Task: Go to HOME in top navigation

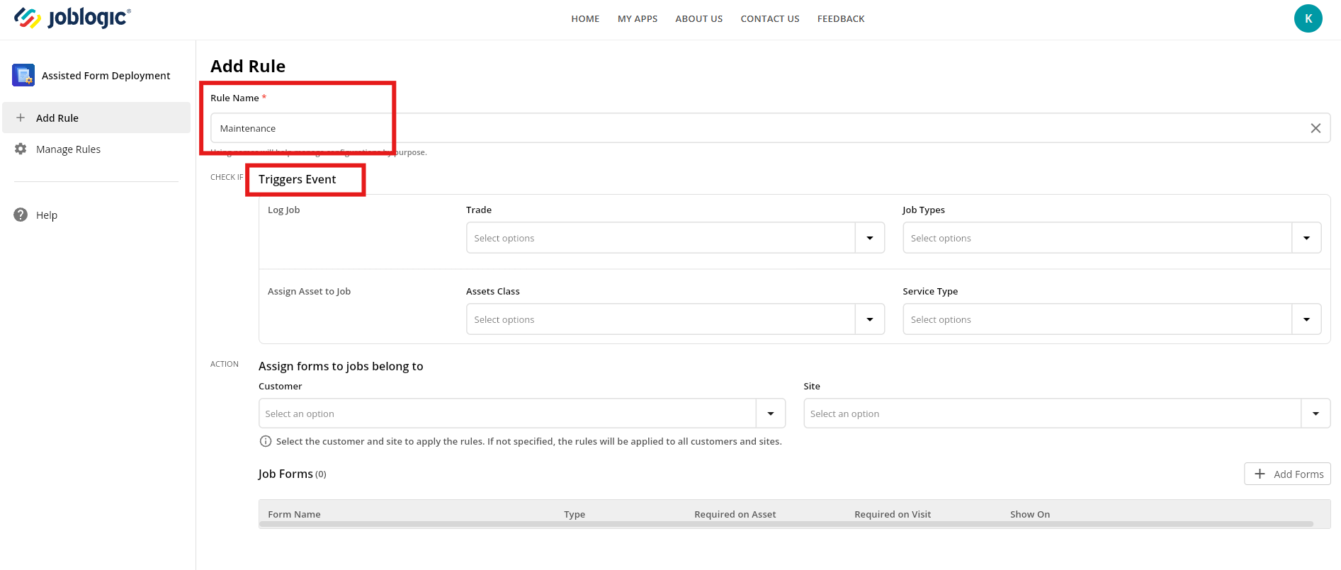Action: point(585,19)
